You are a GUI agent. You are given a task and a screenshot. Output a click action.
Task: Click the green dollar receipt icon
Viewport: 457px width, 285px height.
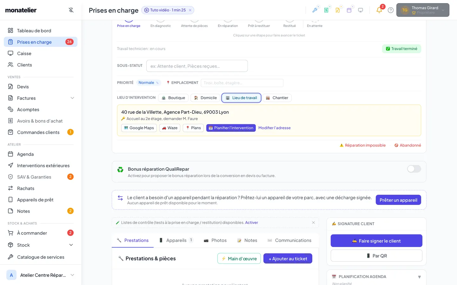tap(326, 10)
